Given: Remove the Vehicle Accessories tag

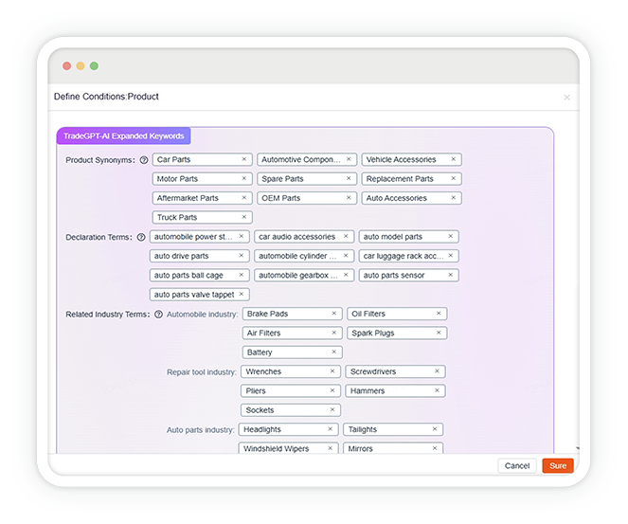Looking at the screenshot, I should coord(454,159).
